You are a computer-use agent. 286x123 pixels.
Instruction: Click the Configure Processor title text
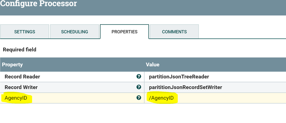click(x=38, y=4)
